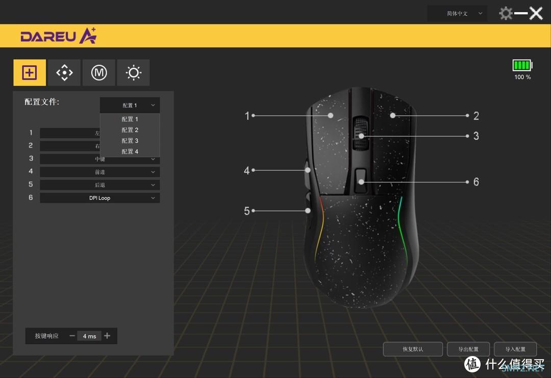Select left mouse button marker 1 on the mouse
Viewport: 551px width, 378px height.
point(330,116)
